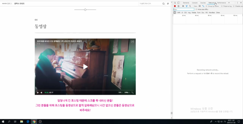The width and height of the screenshot is (243, 124).
Task: Filter requests by JS
Action: (x=182, y=13)
